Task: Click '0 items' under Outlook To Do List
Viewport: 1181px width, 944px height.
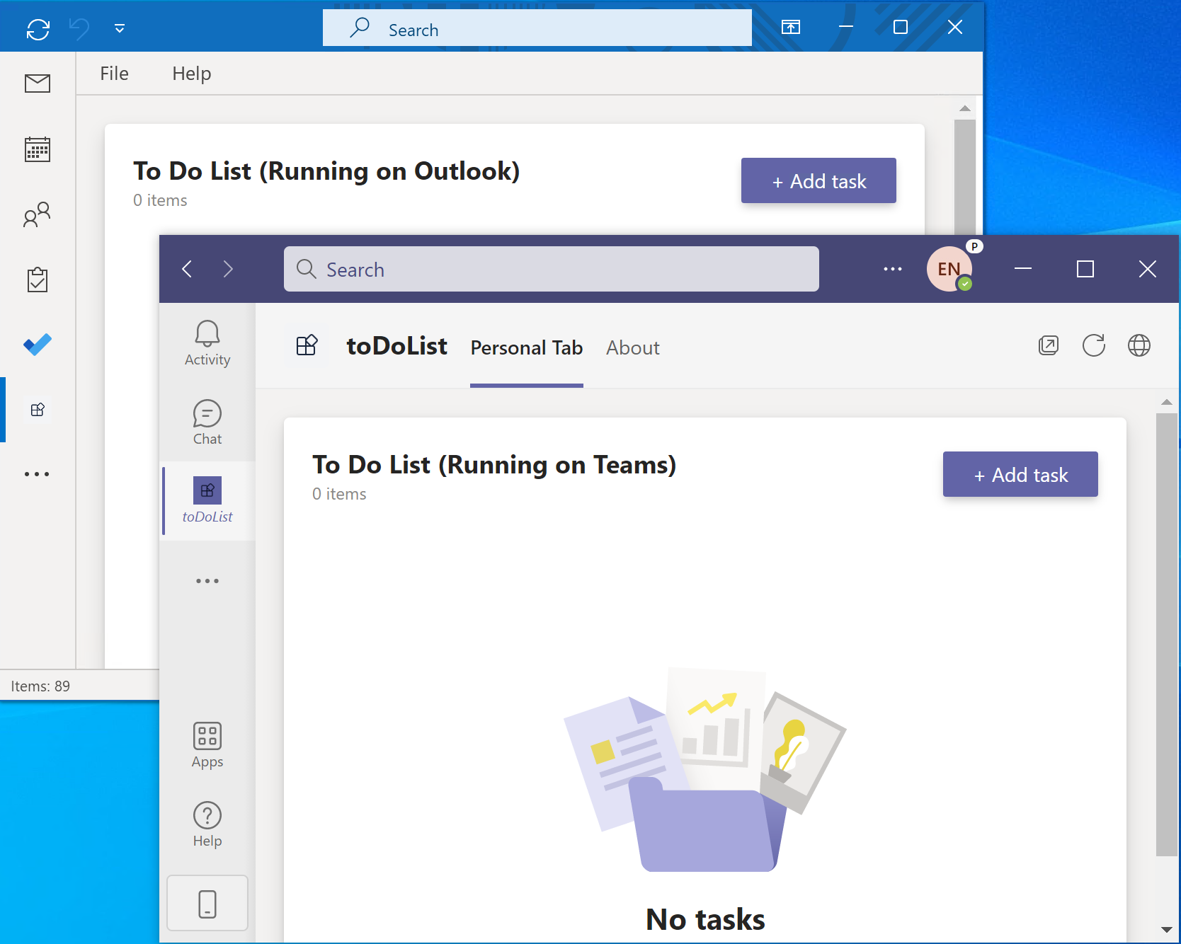Action: (160, 200)
